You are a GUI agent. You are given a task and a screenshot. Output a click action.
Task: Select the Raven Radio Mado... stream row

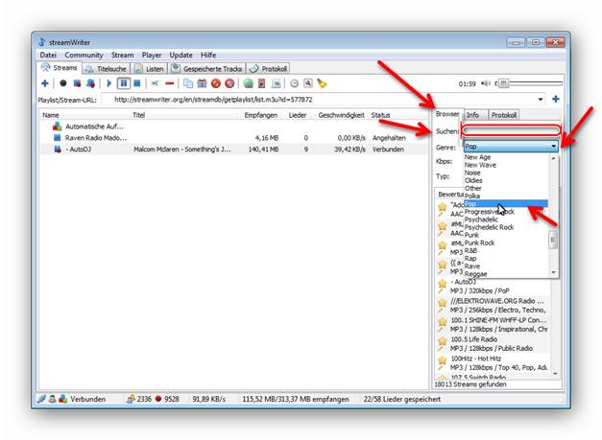(234, 138)
